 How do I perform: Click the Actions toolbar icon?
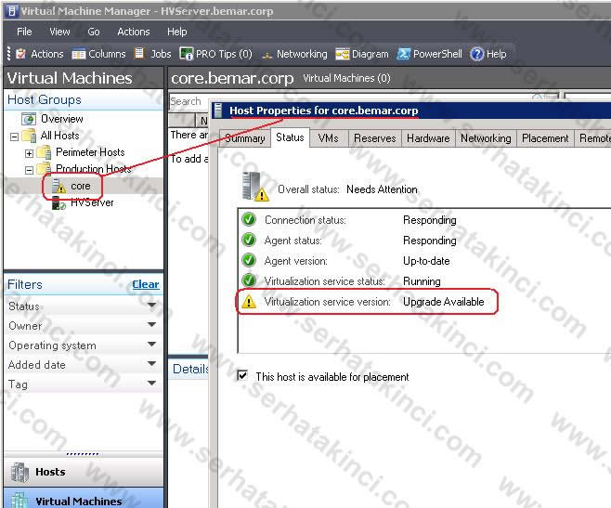[x=21, y=54]
